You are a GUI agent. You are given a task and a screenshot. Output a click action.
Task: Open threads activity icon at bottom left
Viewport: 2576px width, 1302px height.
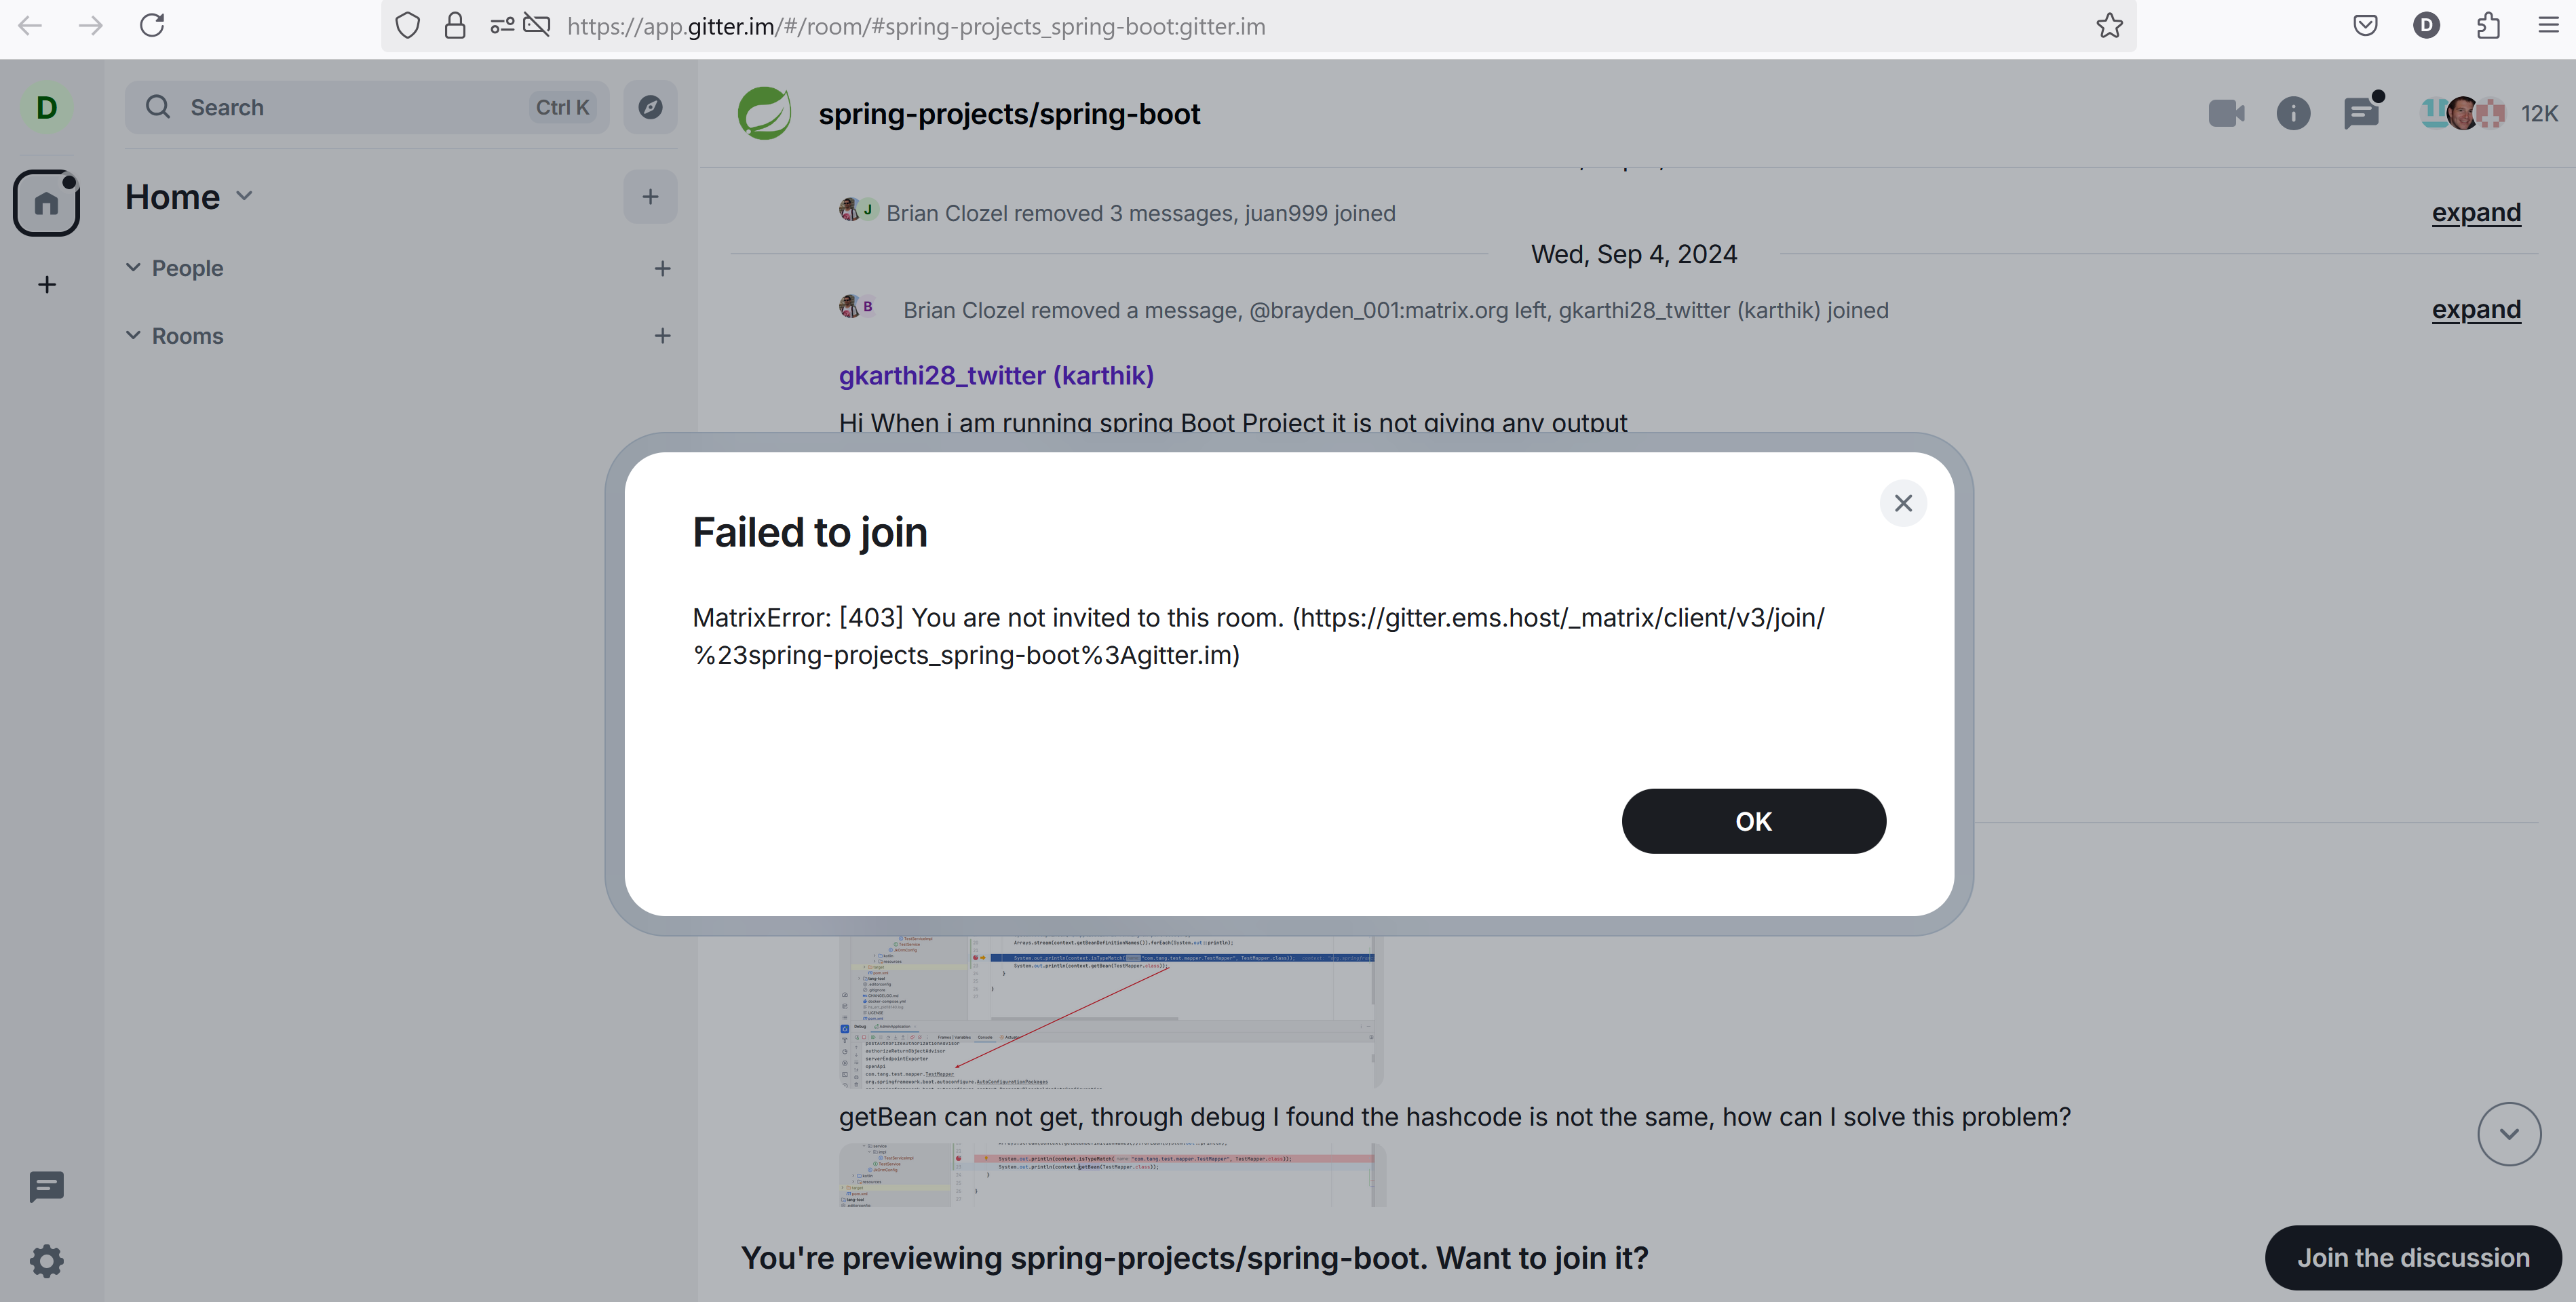click(x=47, y=1187)
